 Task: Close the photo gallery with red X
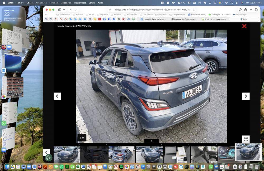[244, 26]
